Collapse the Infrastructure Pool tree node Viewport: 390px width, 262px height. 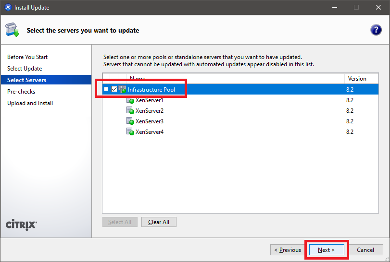coord(106,90)
